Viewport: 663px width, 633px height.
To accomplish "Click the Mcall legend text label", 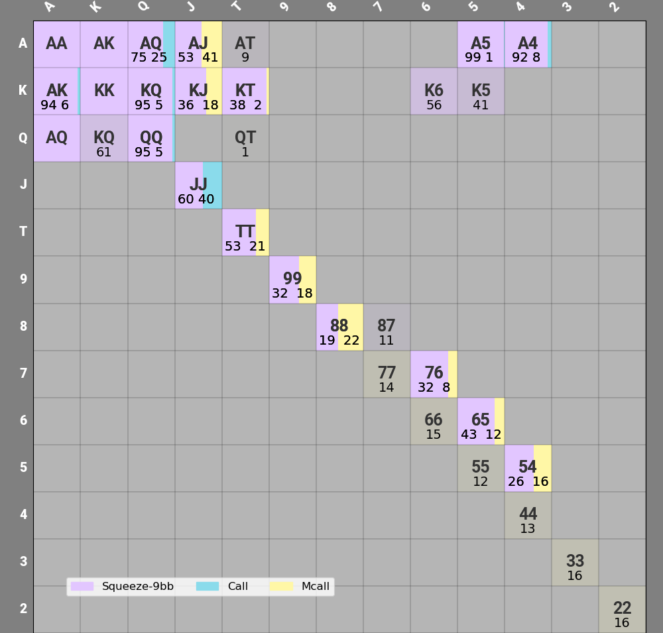I will (x=316, y=587).
